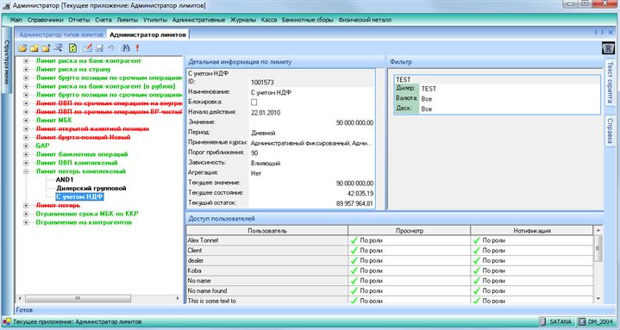The height and width of the screenshot is (330, 620).
Task: Expand the Лимит МБК tree node
Action: tap(26, 120)
